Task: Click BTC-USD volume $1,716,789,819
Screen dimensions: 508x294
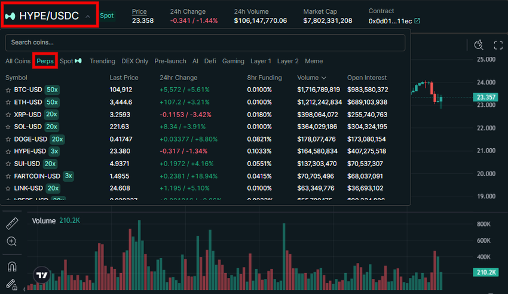Action: point(319,90)
